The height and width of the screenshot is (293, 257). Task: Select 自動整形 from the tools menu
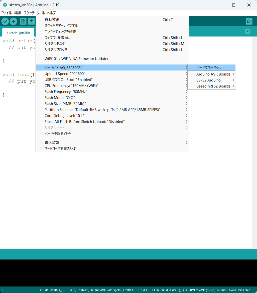coord(52,20)
